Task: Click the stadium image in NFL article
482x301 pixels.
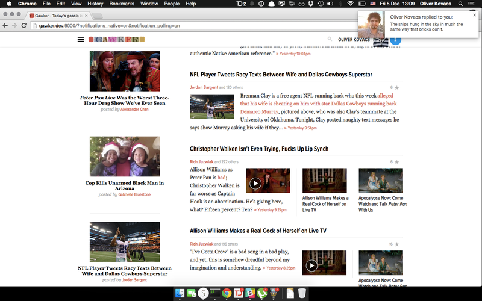Action: pyautogui.click(x=212, y=107)
